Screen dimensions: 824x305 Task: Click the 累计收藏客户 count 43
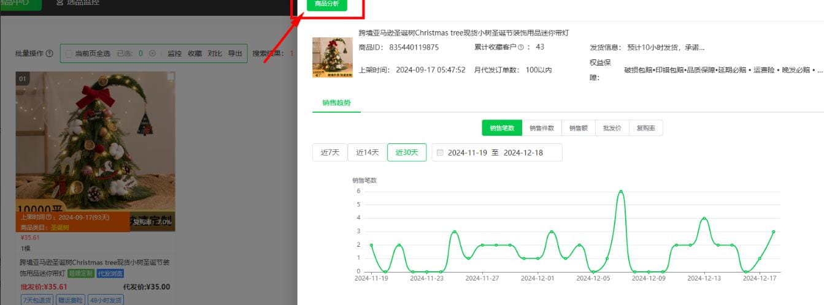click(x=540, y=47)
